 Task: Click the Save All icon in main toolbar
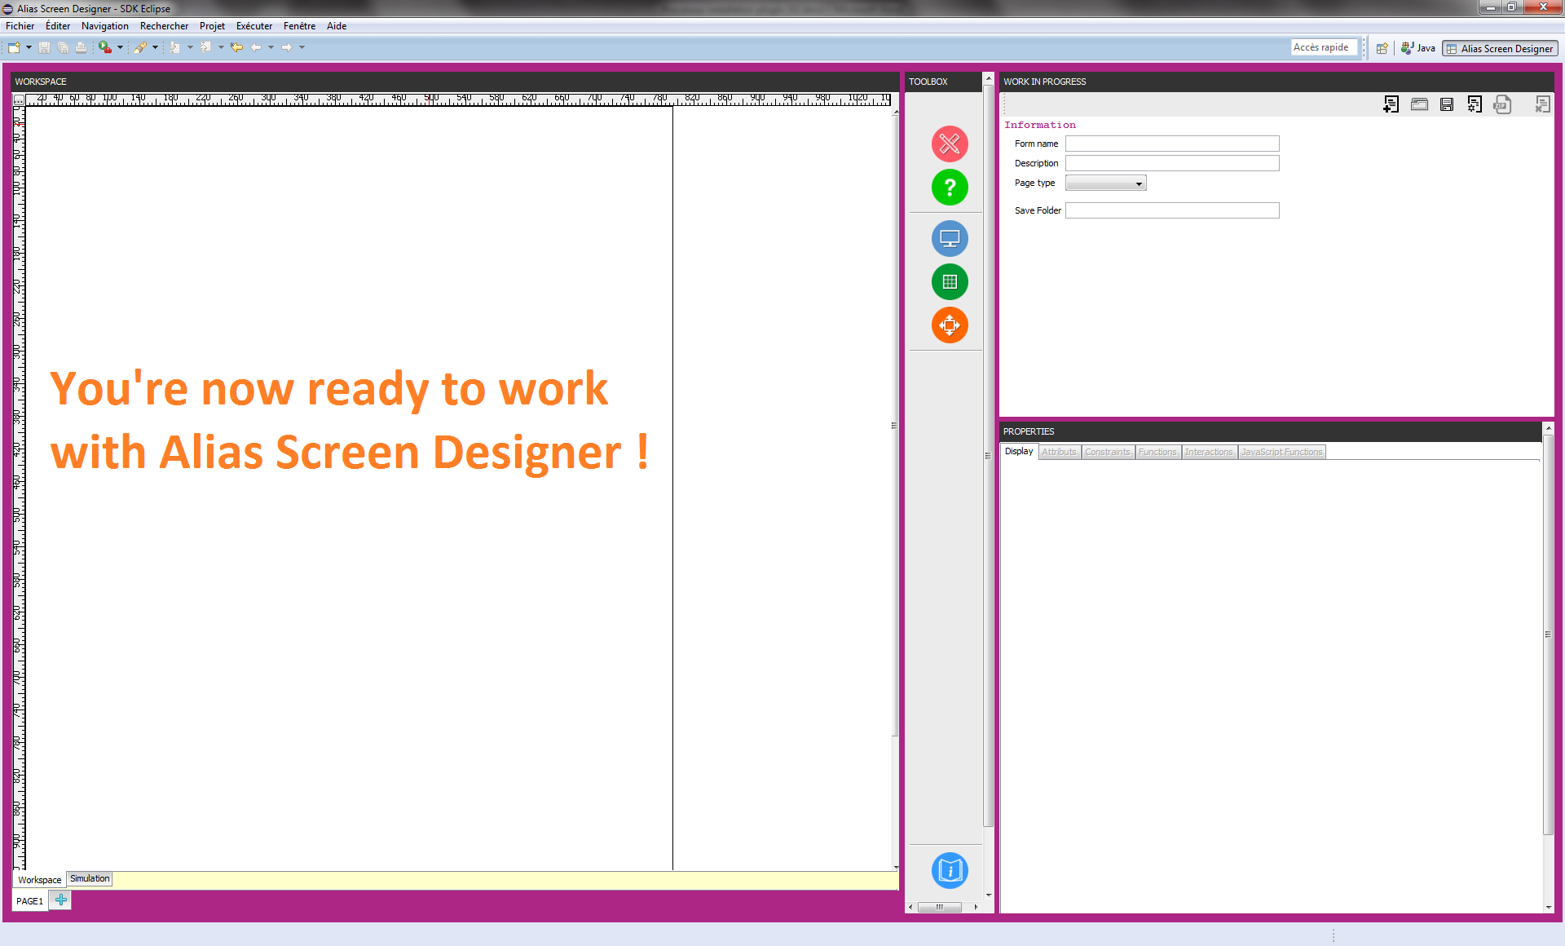(x=63, y=47)
